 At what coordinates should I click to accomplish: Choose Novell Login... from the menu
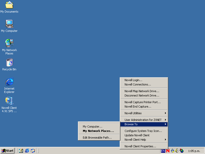coord(144,80)
